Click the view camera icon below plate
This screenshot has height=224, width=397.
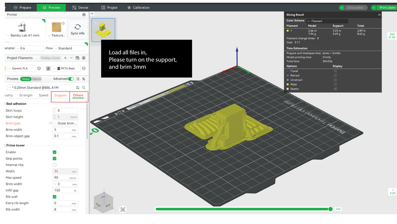click(x=123, y=209)
